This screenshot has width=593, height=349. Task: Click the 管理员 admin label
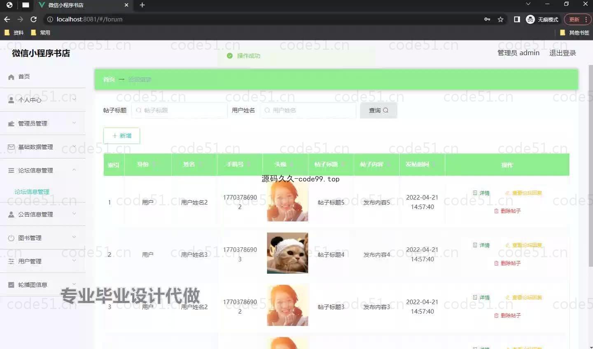tap(518, 53)
